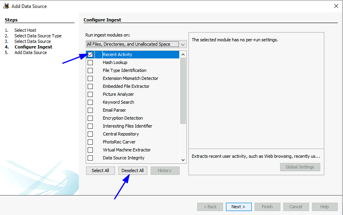The image size is (343, 215).
Task: Open Help for this wizard
Action: pos(324,207)
